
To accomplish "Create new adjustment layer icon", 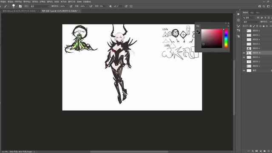I will [261, 151].
